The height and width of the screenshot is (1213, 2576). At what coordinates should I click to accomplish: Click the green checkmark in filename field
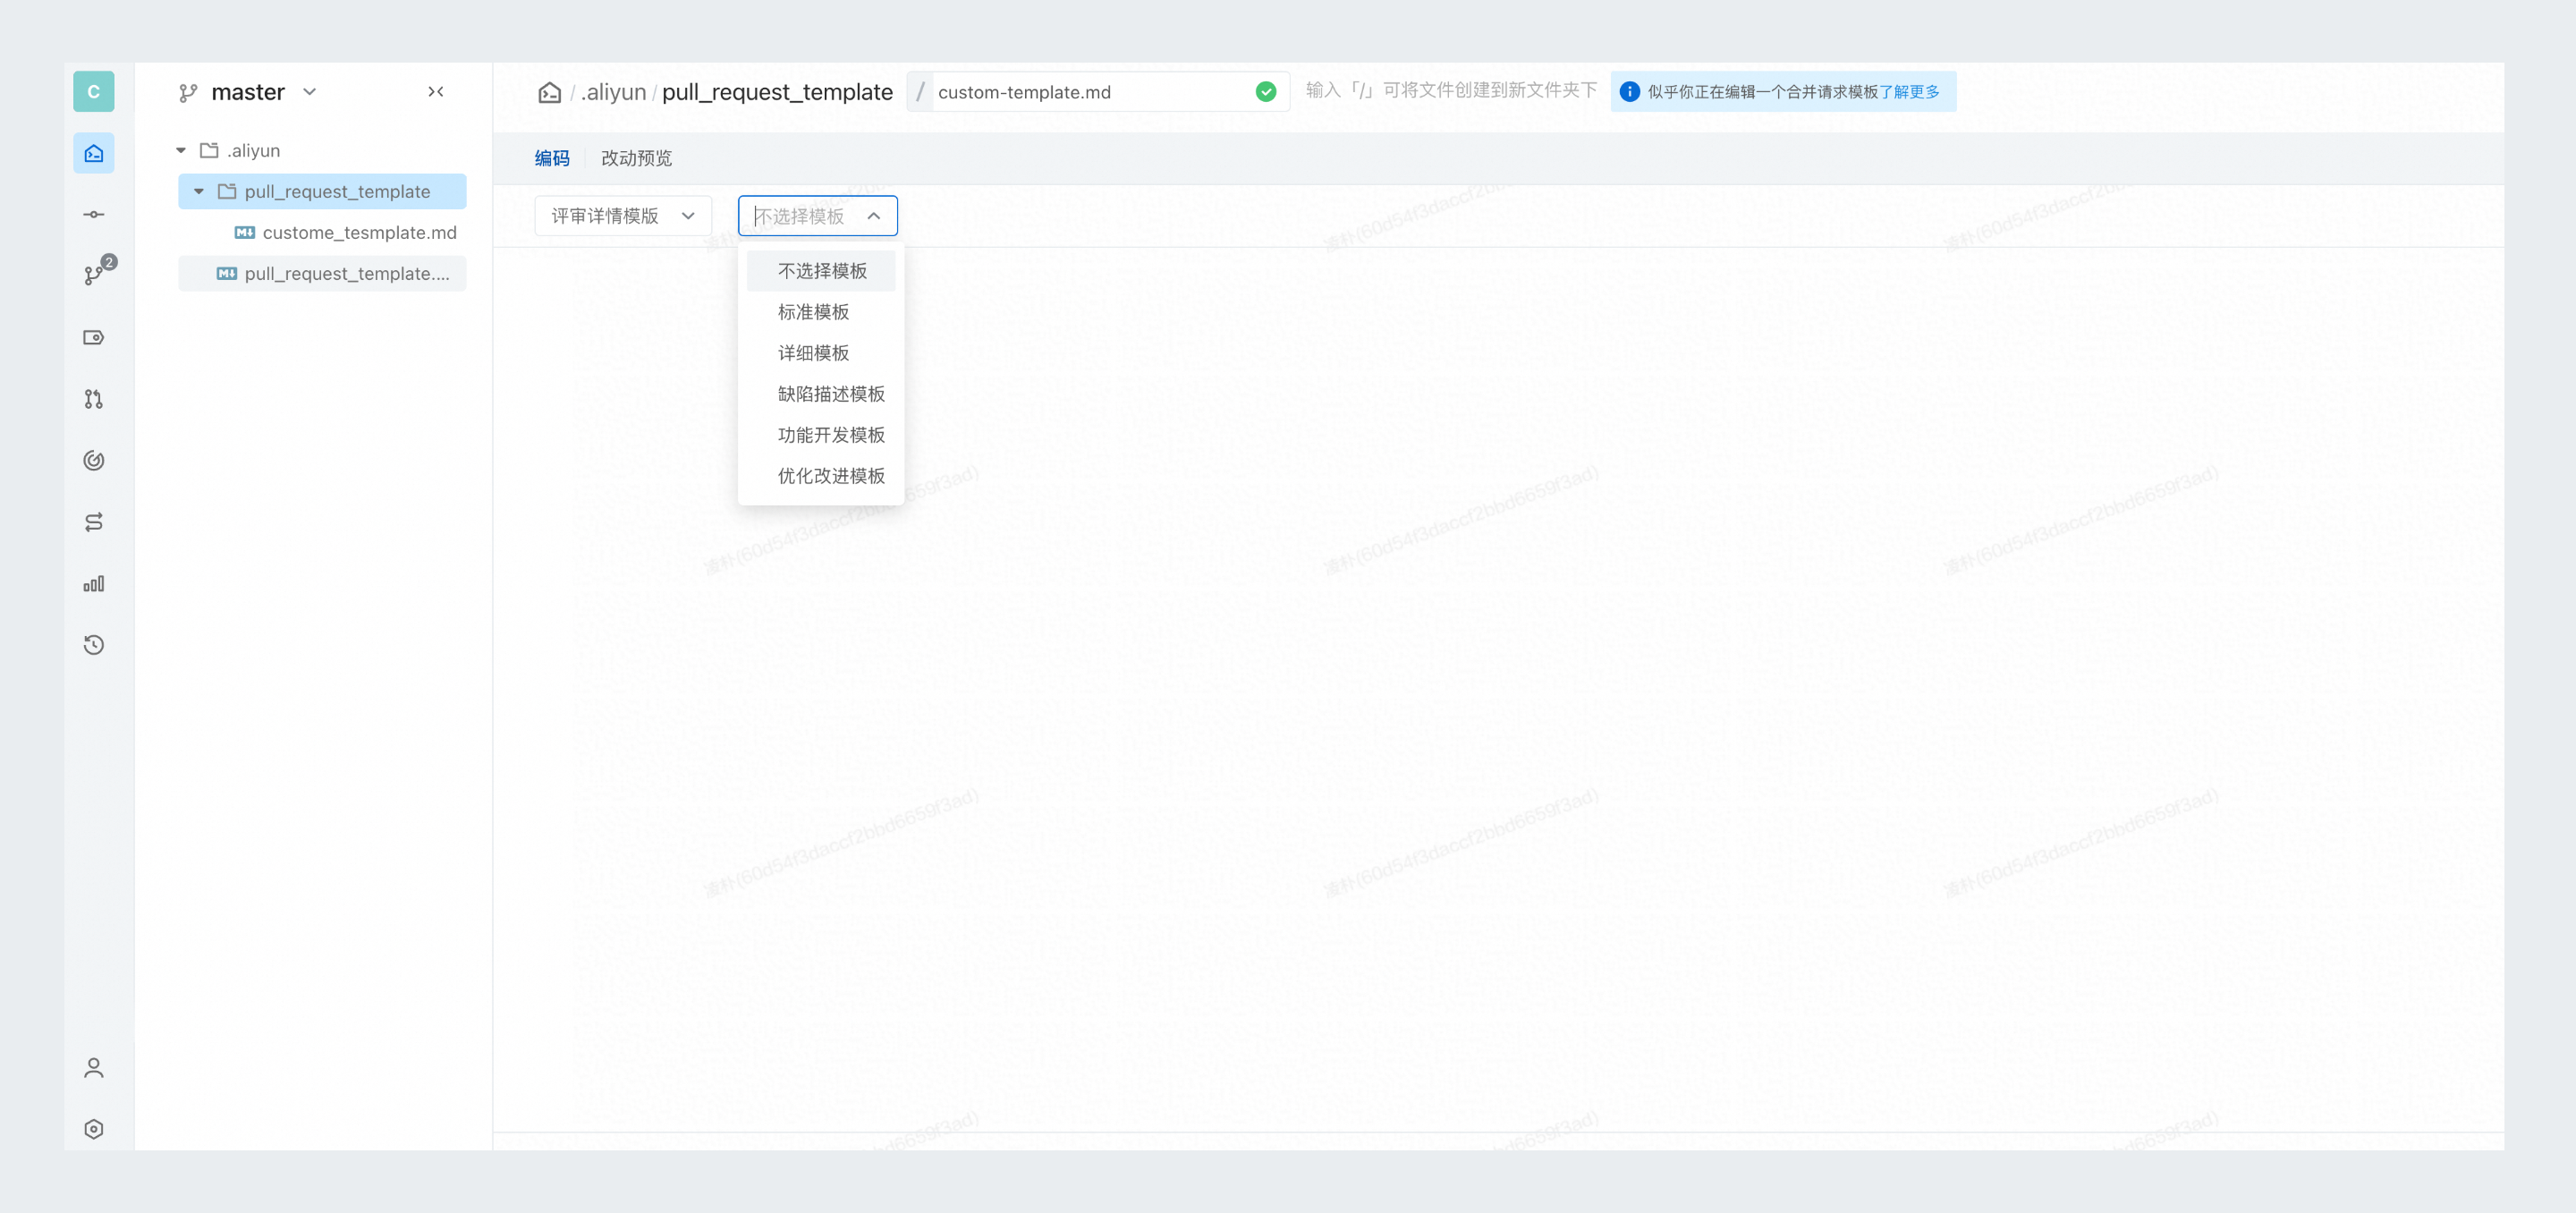(x=1266, y=92)
